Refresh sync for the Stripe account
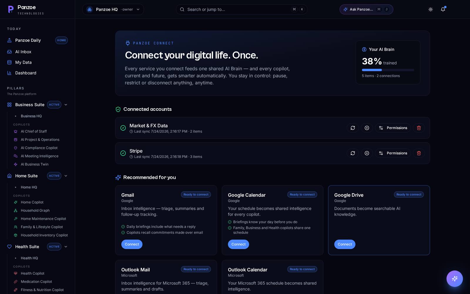The height and width of the screenshot is (294, 470). pyautogui.click(x=353, y=153)
